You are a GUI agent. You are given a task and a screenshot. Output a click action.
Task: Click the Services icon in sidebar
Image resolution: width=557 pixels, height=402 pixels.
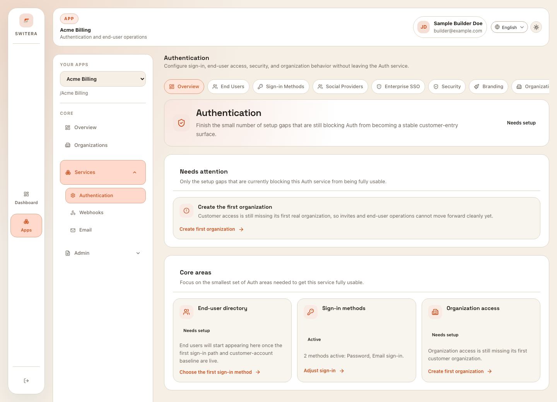coord(68,172)
